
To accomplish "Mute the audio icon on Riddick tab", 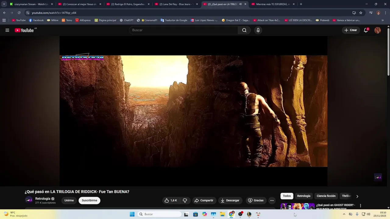I will [x=240, y=4].
